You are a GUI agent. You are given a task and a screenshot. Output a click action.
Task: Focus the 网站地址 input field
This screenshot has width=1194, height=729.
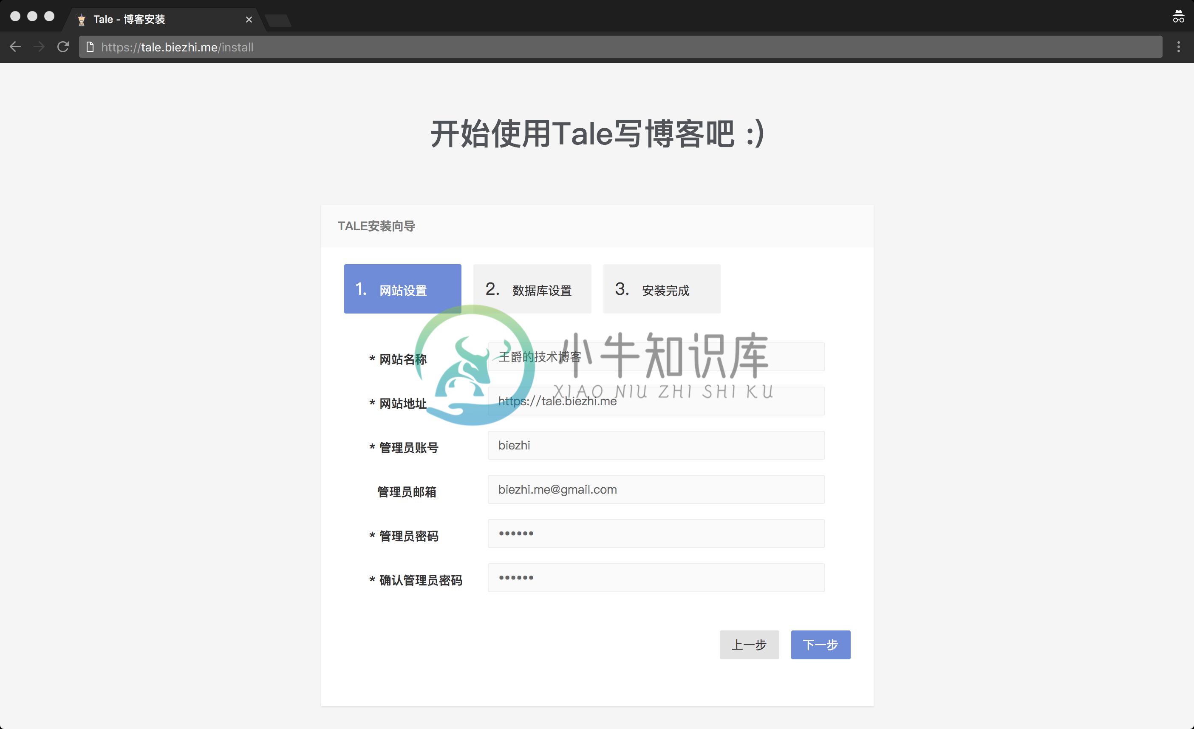(x=656, y=401)
